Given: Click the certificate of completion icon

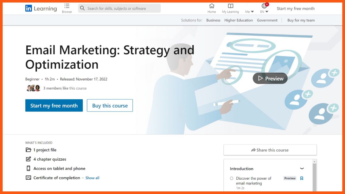Looking at the screenshot, I should (28, 178).
